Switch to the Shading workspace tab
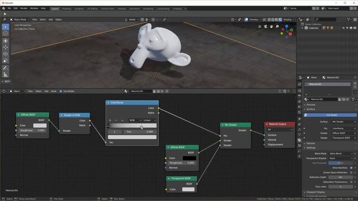The height and width of the screenshot is (201, 358). 122,9
